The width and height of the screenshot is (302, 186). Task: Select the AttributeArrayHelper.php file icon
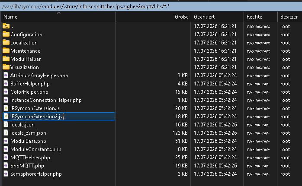click(x=6, y=76)
